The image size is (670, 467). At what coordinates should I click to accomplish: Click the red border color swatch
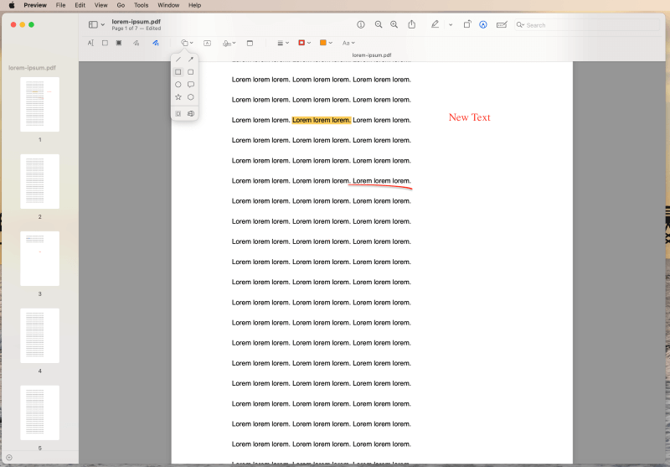coord(301,43)
